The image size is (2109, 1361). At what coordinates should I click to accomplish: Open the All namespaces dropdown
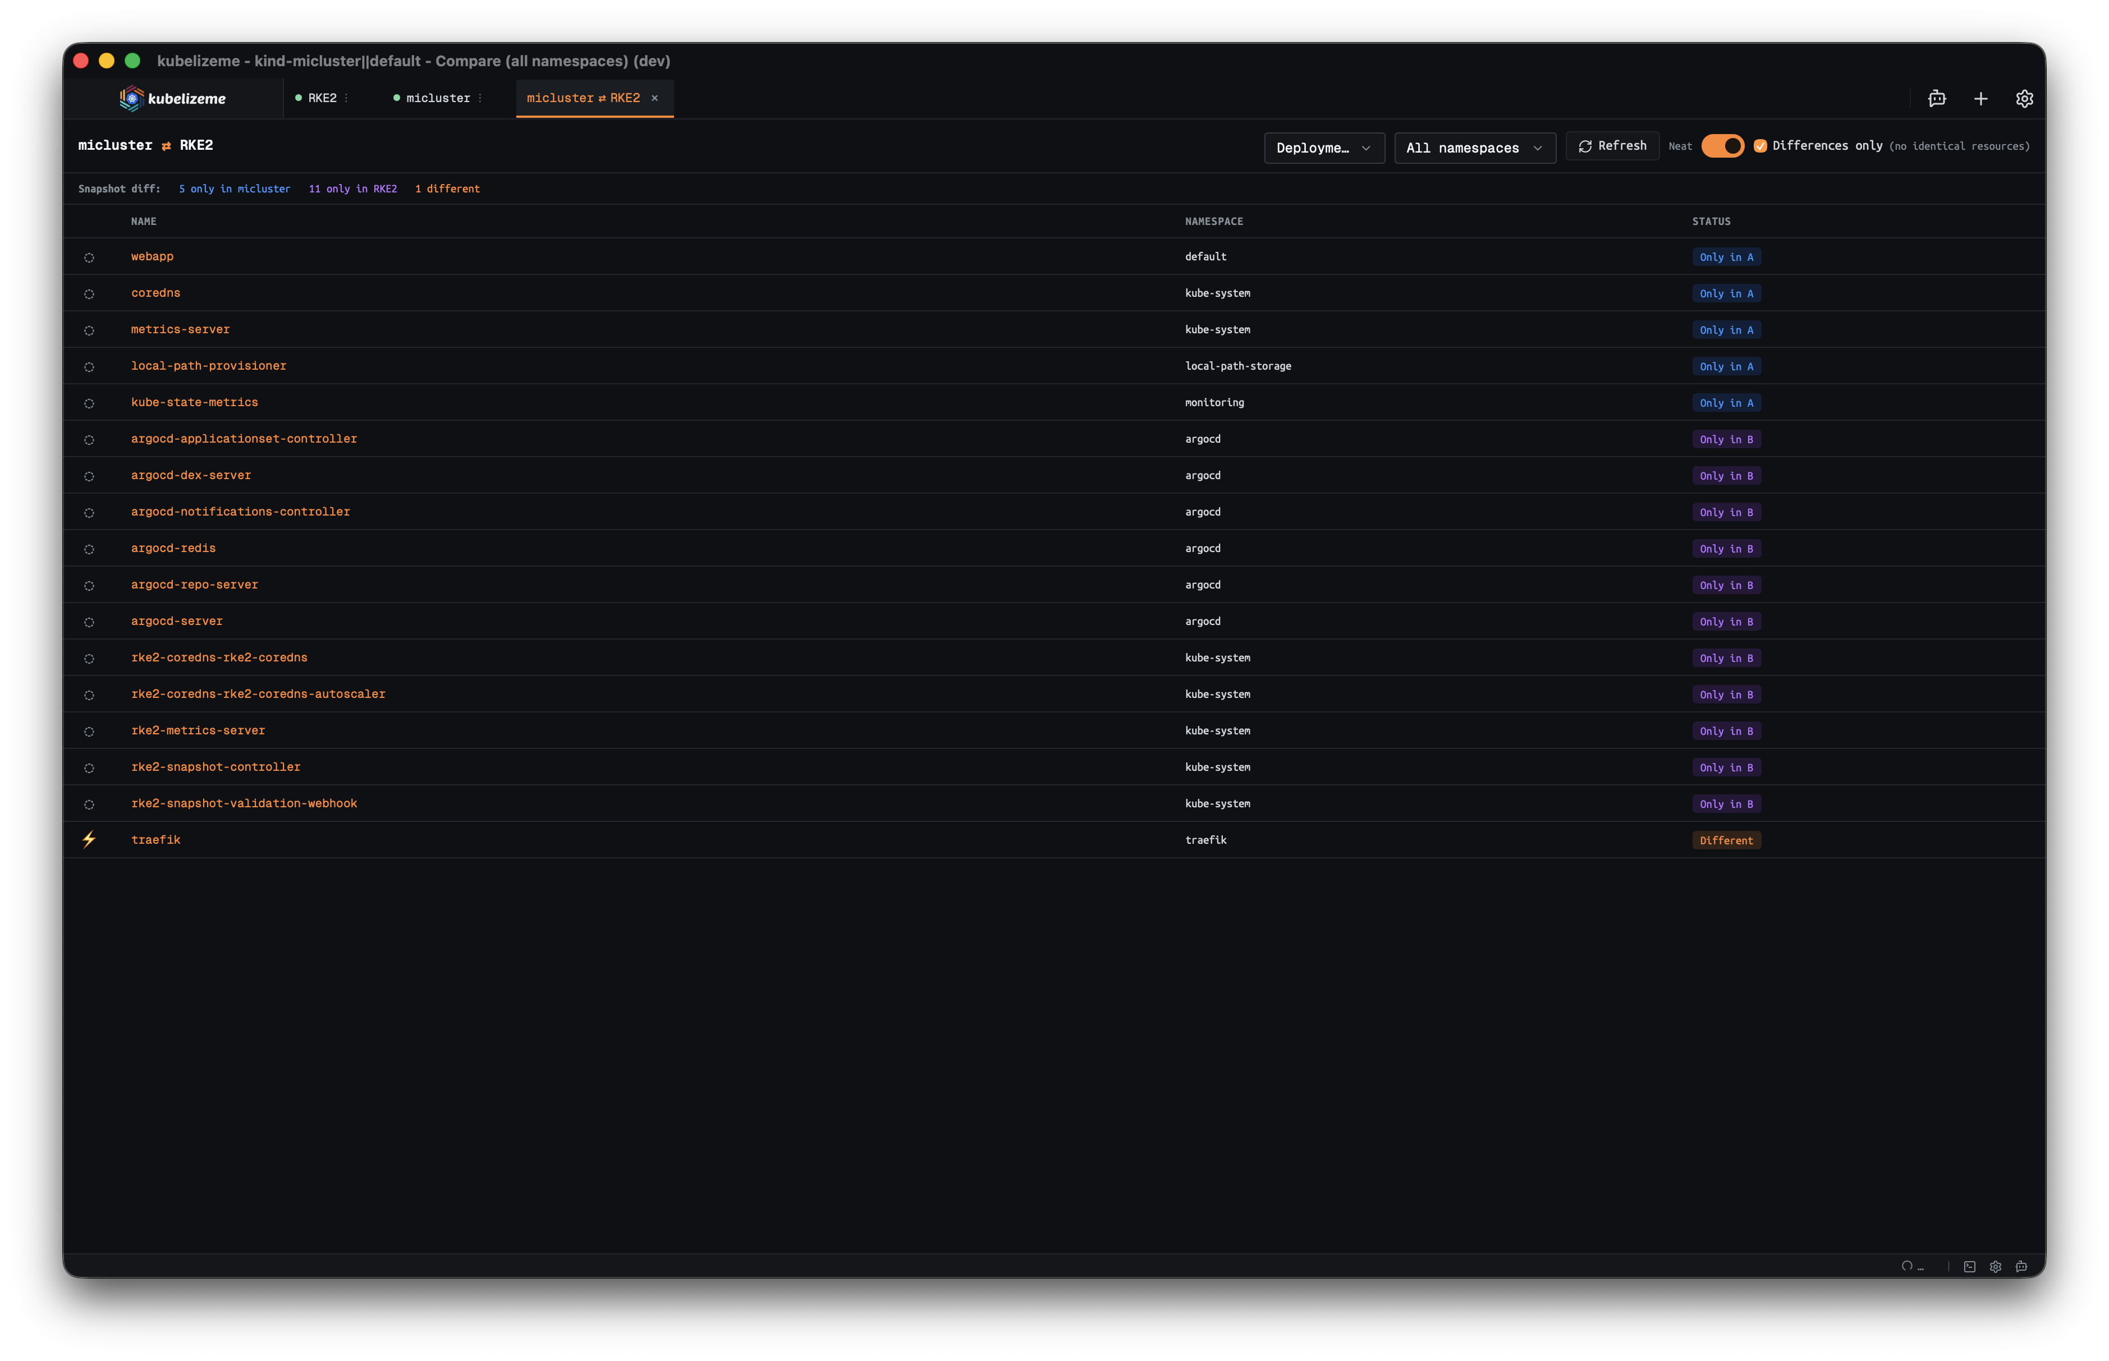click(1475, 148)
